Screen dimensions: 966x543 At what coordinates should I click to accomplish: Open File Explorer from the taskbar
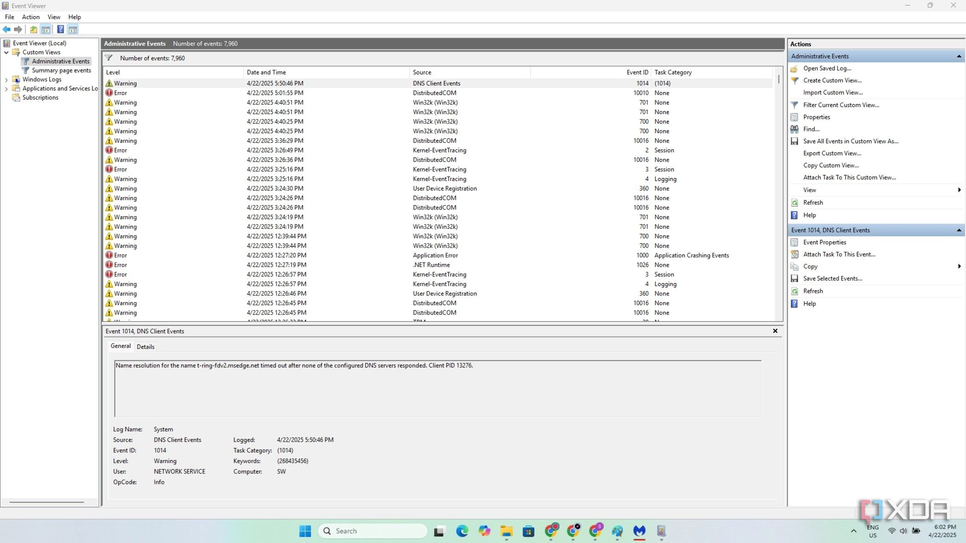[x=506, y=531]
